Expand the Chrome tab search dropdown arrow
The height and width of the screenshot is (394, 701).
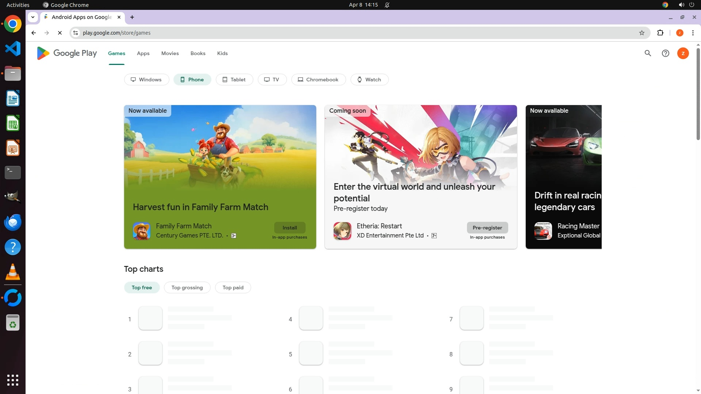33,17
